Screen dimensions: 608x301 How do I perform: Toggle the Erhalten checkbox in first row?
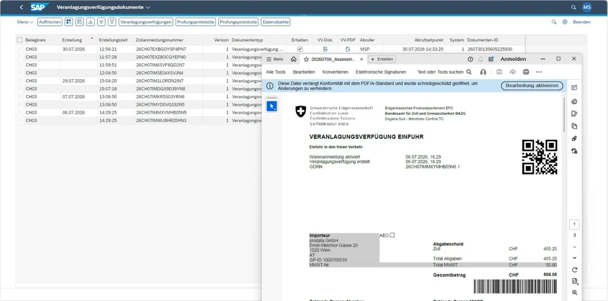[300, 49]
